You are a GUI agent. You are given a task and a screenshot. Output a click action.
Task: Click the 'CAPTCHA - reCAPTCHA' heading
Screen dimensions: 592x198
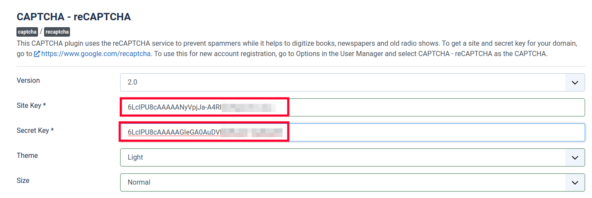pyautogui.click(x=73, y=17)
